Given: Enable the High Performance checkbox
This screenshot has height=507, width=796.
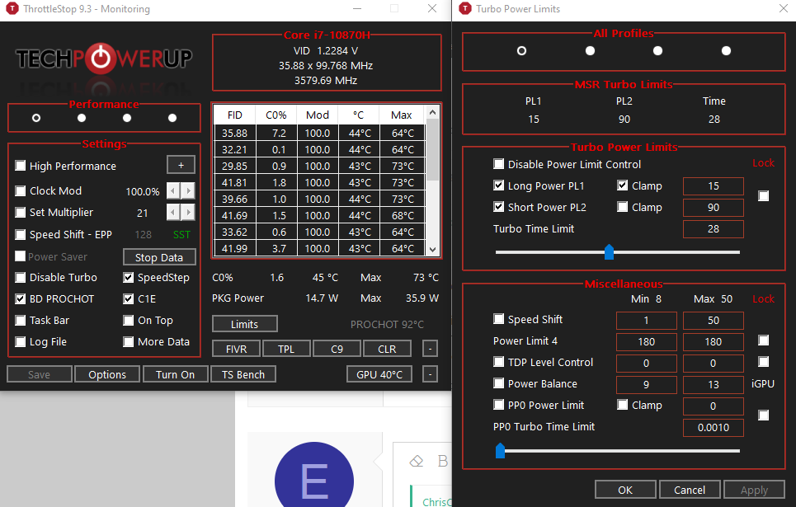Looking at the screenshot, I should tap(21, 166).
